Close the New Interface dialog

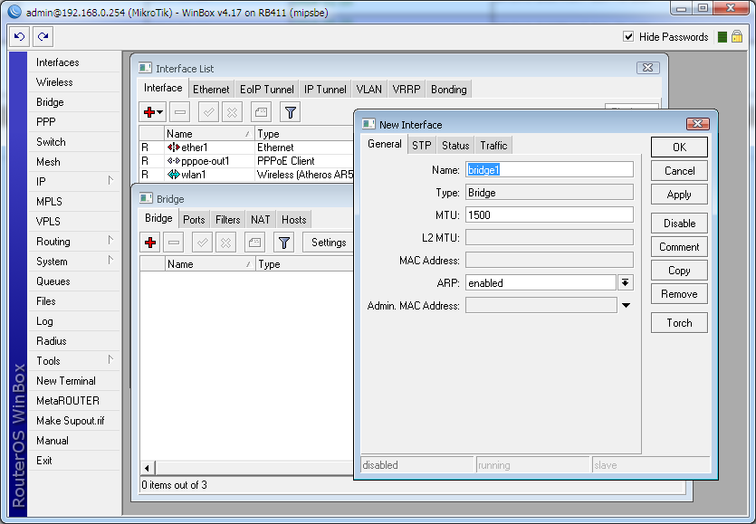(698, 124)
